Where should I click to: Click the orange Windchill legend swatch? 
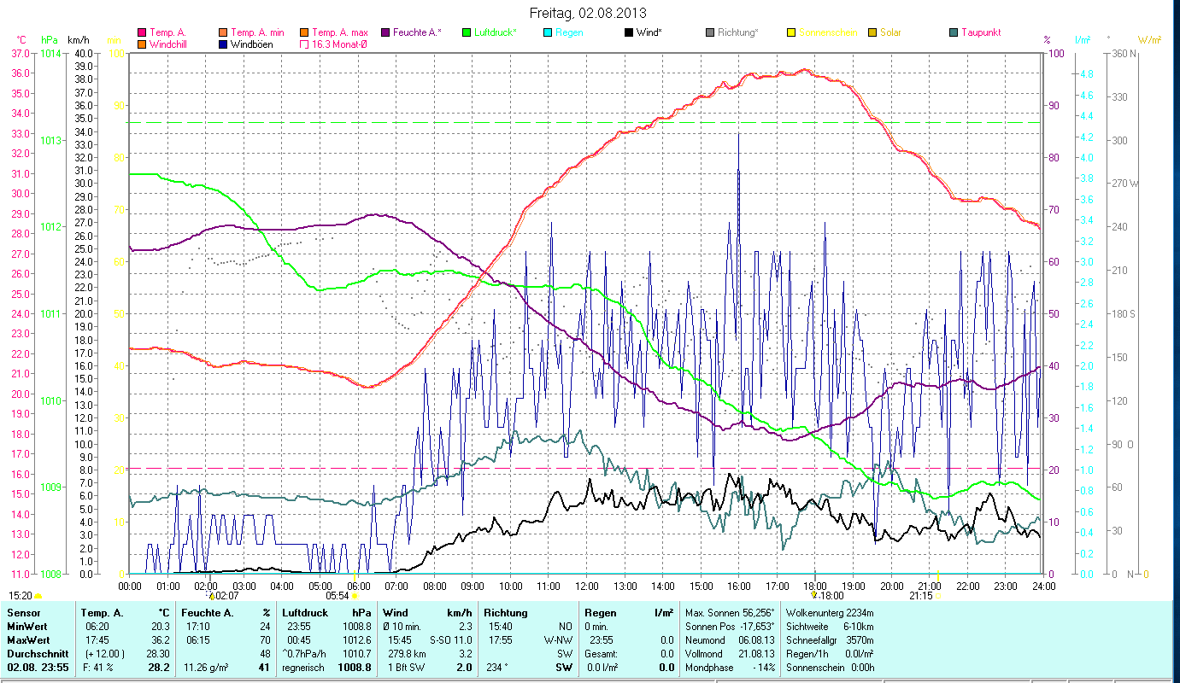142,44
